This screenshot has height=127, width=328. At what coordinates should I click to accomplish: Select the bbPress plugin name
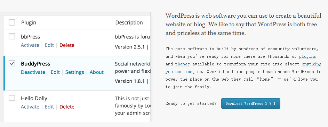click(30, 37)
